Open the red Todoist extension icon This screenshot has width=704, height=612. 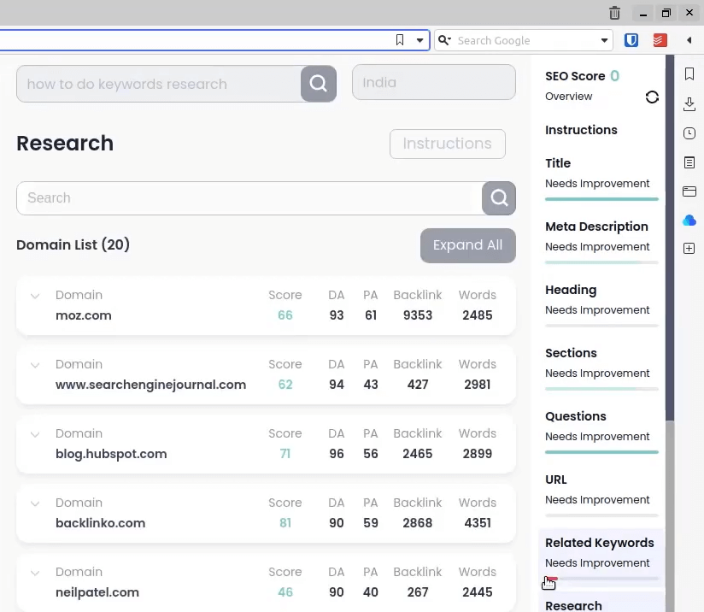coord(660,40)
